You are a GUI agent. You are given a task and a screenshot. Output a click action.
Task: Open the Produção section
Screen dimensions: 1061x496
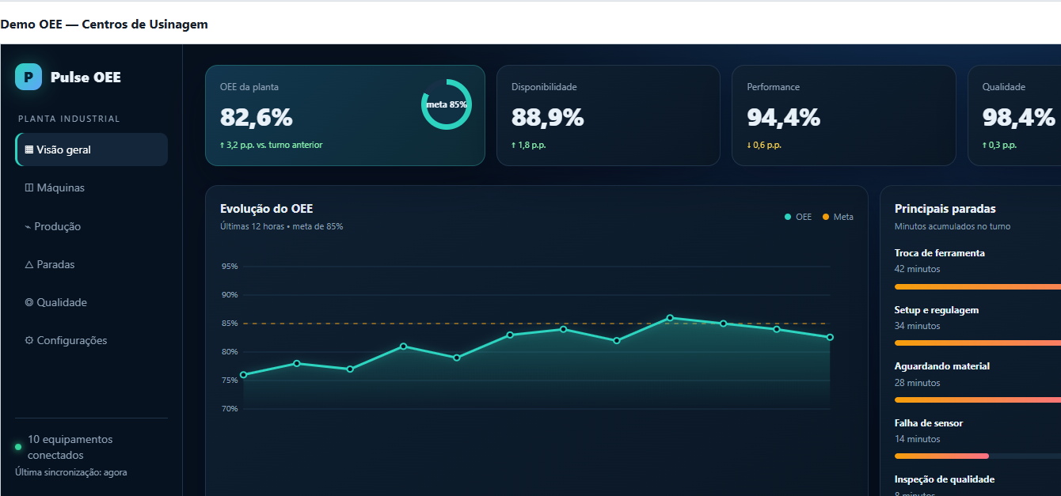[91, 226]
